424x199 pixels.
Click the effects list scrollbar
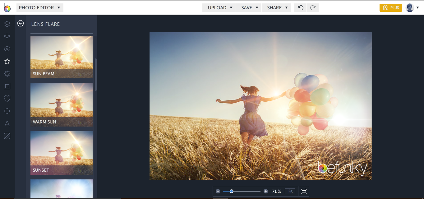click(x=96, y=75)
